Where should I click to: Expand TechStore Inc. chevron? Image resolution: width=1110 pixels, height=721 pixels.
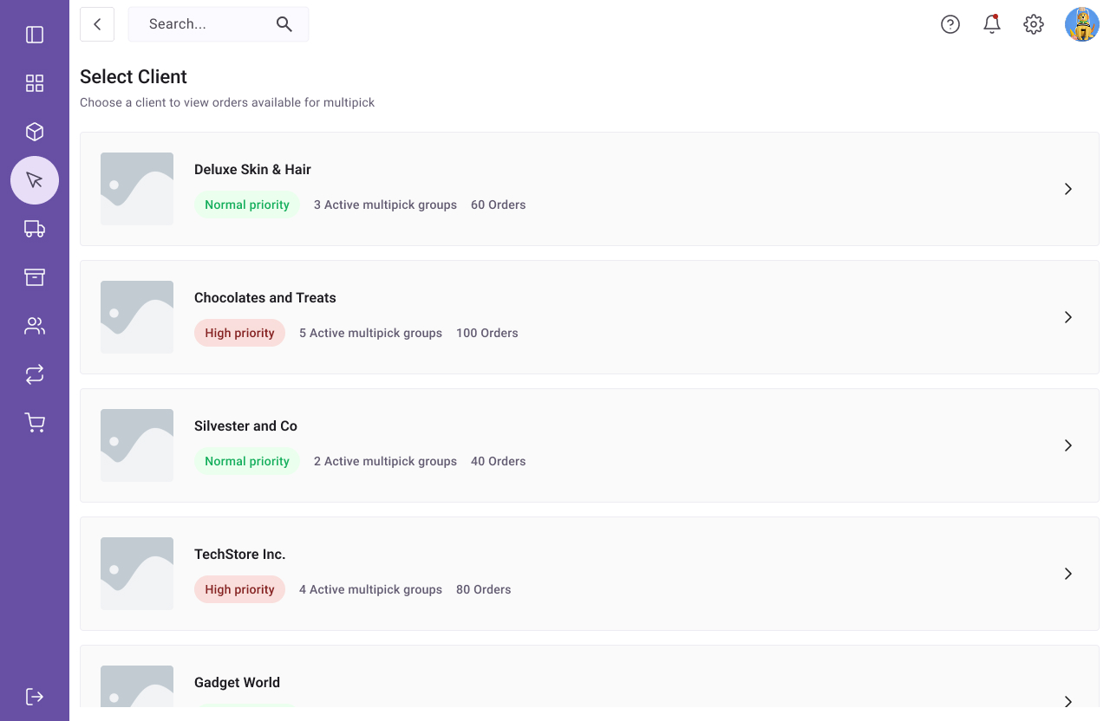coord(1068,574)
